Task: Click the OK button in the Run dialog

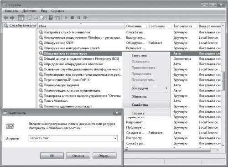Action: point(52,156)
